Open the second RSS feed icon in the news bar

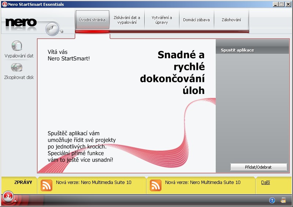point(155,185)
